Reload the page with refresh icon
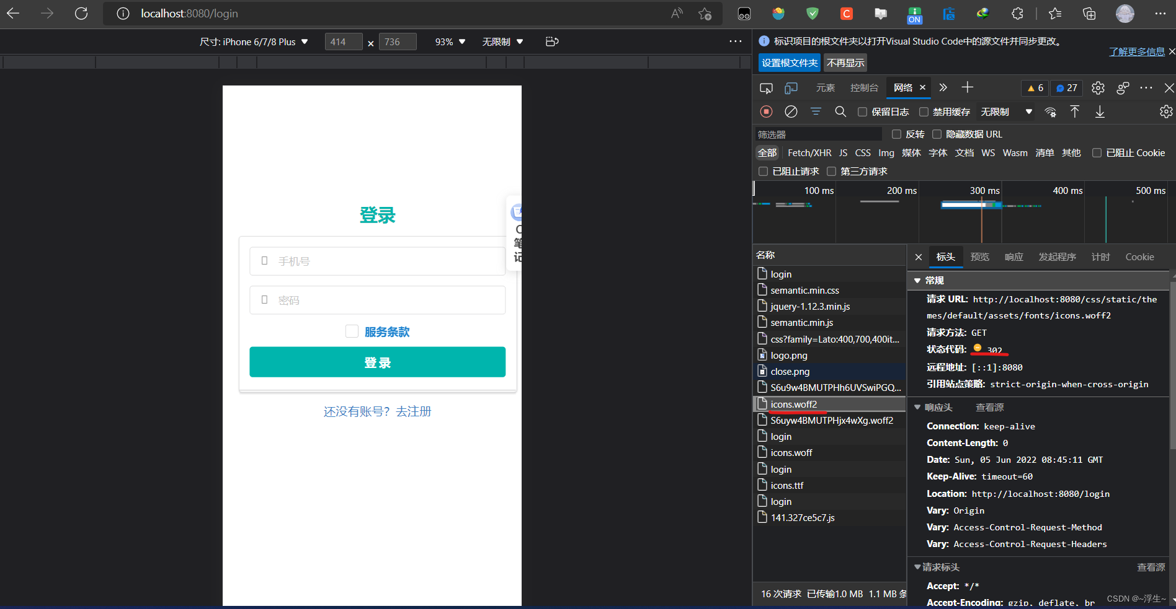The height and width of the screenshot is (609, 1176). [x=81, y=14]
